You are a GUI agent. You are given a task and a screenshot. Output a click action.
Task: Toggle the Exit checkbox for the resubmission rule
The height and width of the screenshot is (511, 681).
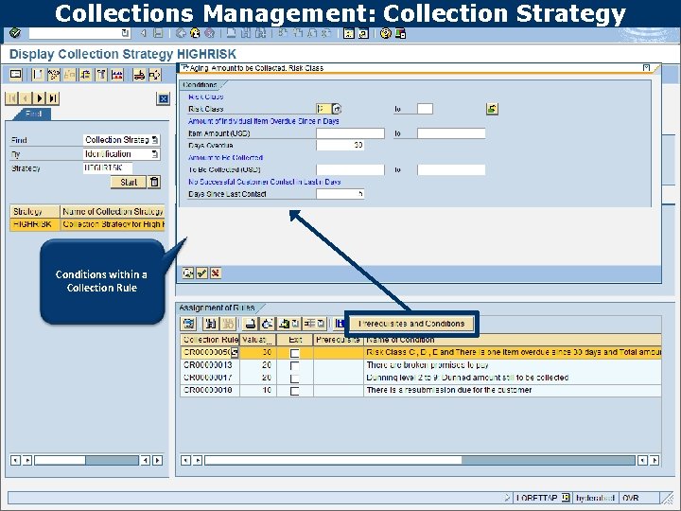click(294, 391)
